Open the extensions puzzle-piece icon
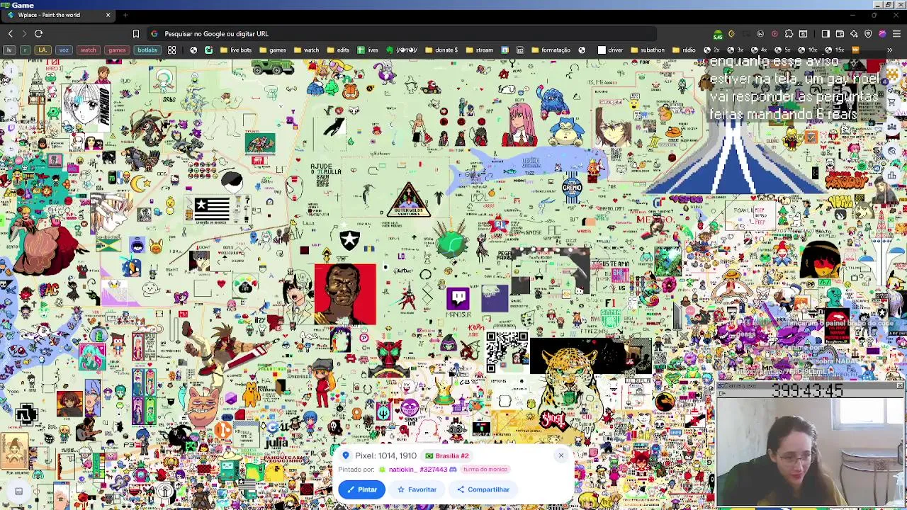The height and width of the screenshot is (510, 907). [789, 33]
